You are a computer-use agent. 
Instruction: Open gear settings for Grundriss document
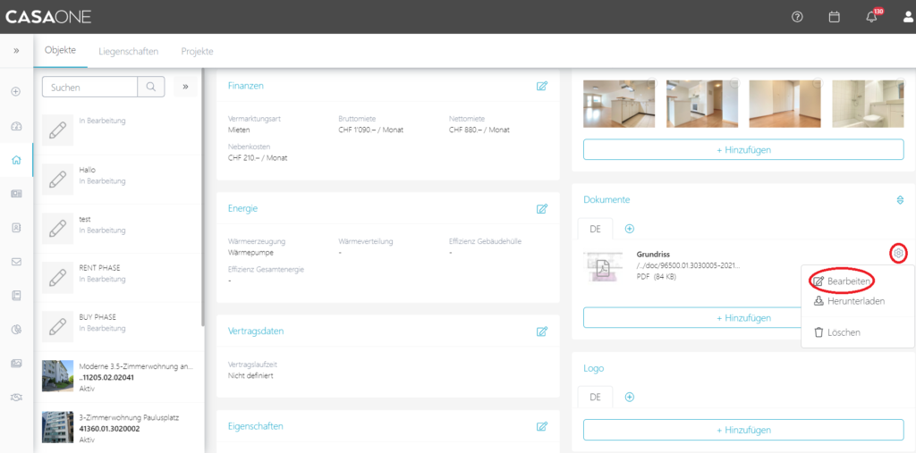[x=898, y=254]
